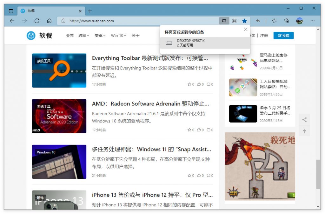This screenshot has width=325, height=214.
Task: Click the back-to-top arrow icon
Action: pos(304,131)
